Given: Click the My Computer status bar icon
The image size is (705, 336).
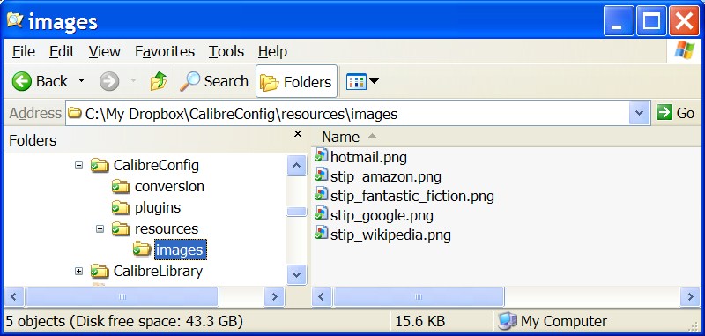Looking at the screenshot, I should pos(508,321).
